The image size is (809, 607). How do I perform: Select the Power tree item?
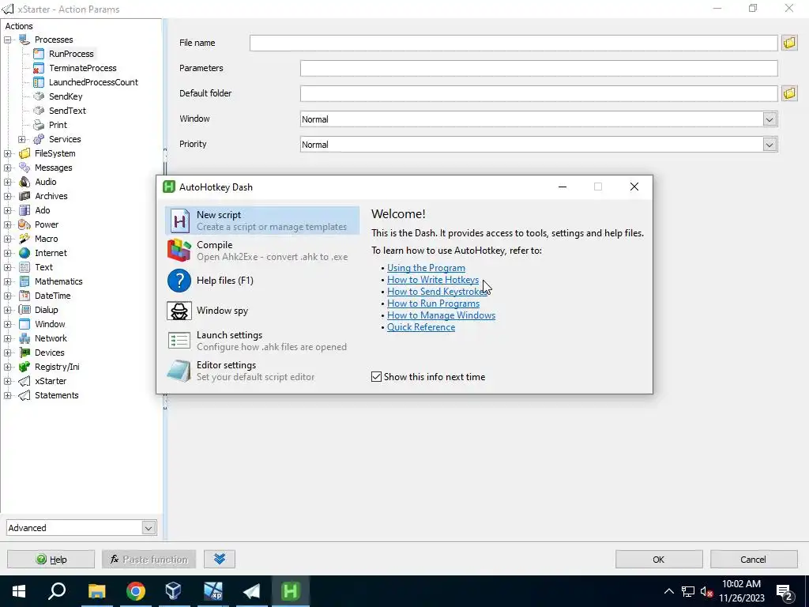point(47,224)
